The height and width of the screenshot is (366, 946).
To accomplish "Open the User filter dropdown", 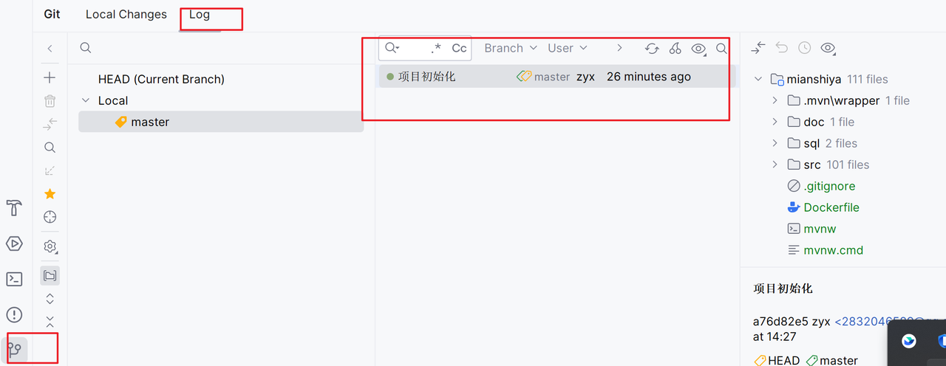I will click(x=567, y=48).
